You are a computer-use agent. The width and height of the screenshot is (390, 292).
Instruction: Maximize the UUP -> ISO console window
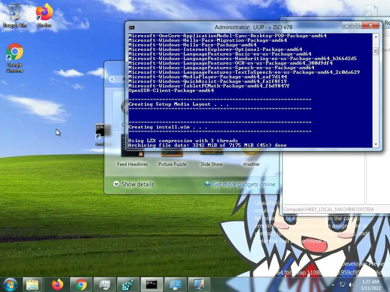pos(357,25)
